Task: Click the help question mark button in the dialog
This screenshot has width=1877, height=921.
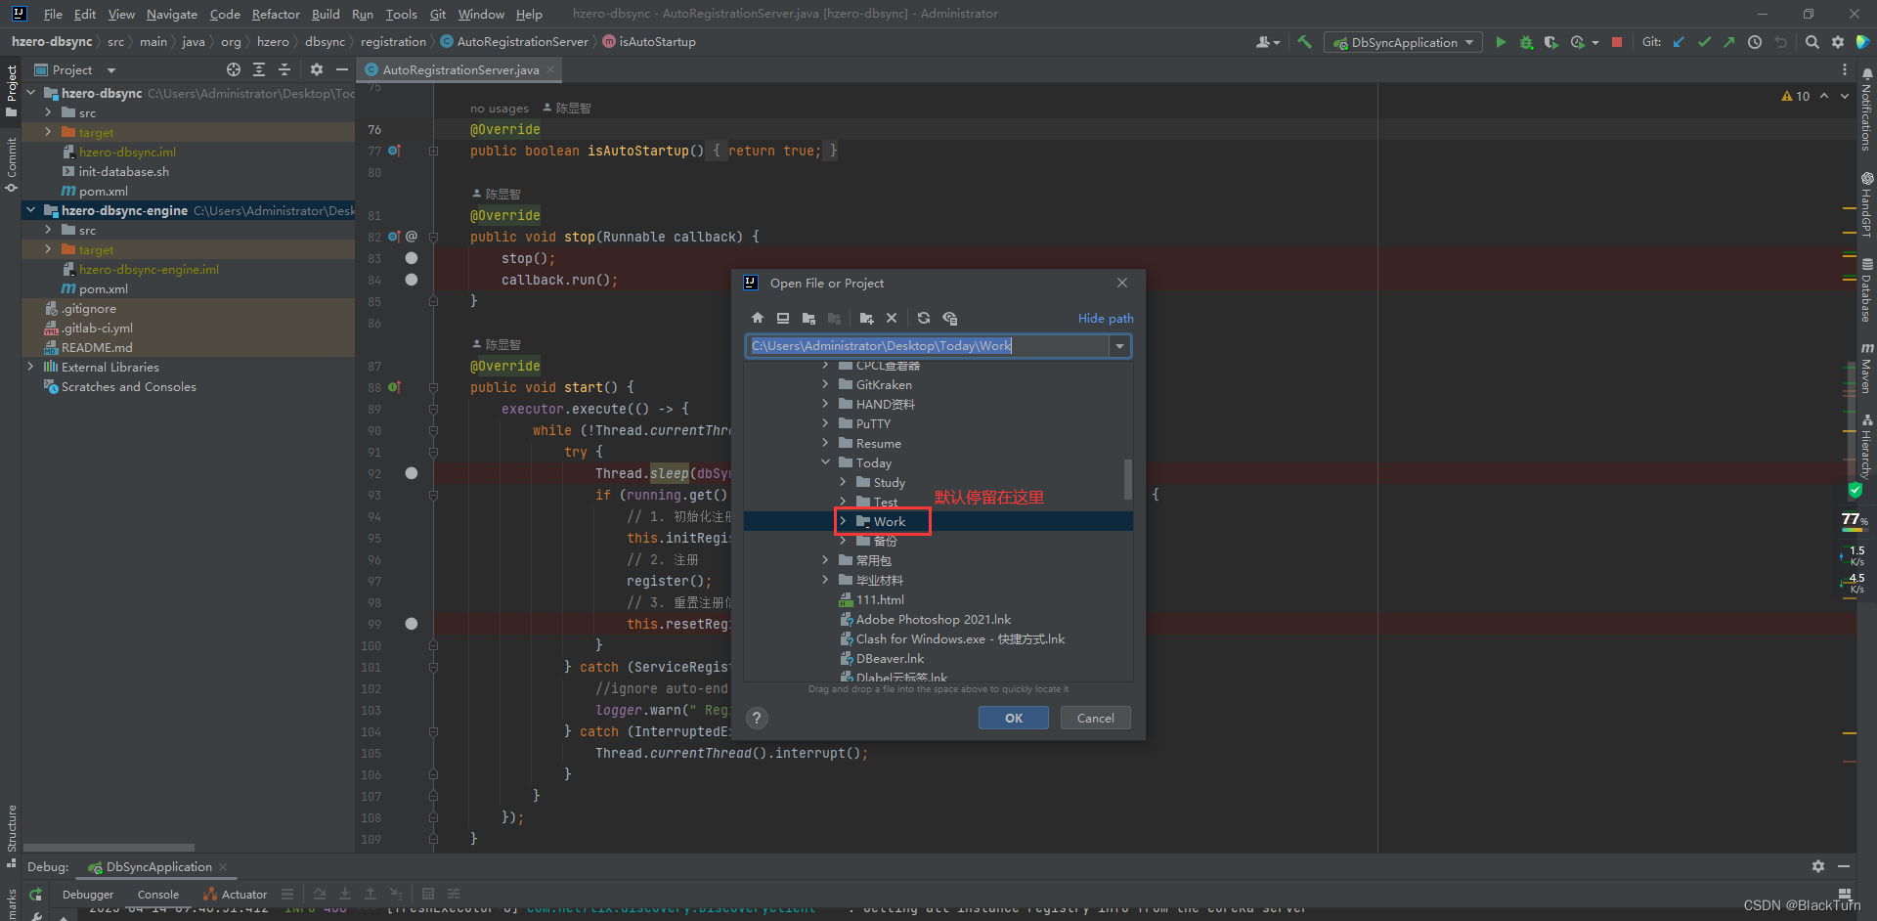Action: pyautogui.click(x=757, y=718)
